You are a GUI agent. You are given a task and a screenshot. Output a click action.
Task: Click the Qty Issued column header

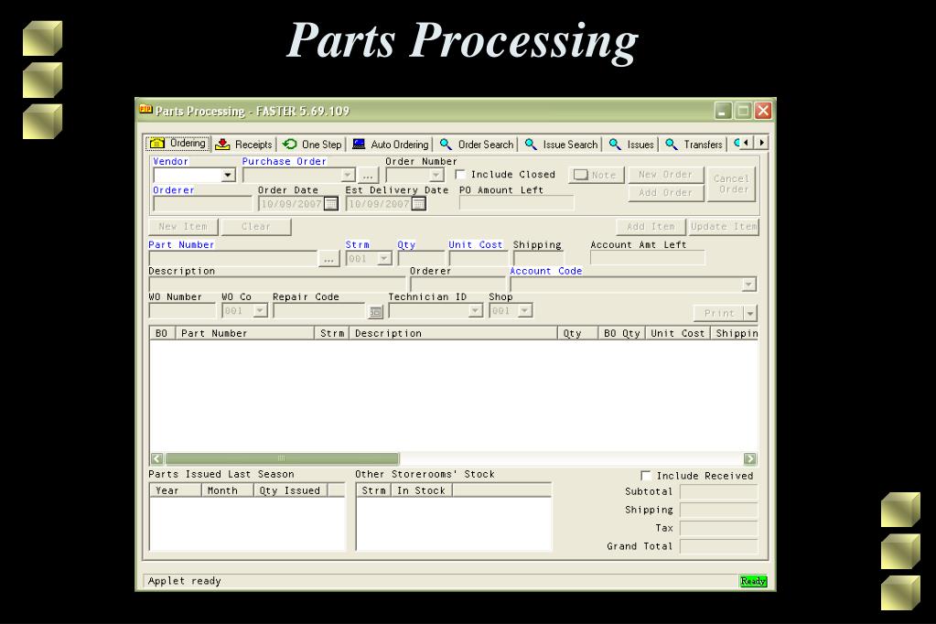(x=290, y=490)
